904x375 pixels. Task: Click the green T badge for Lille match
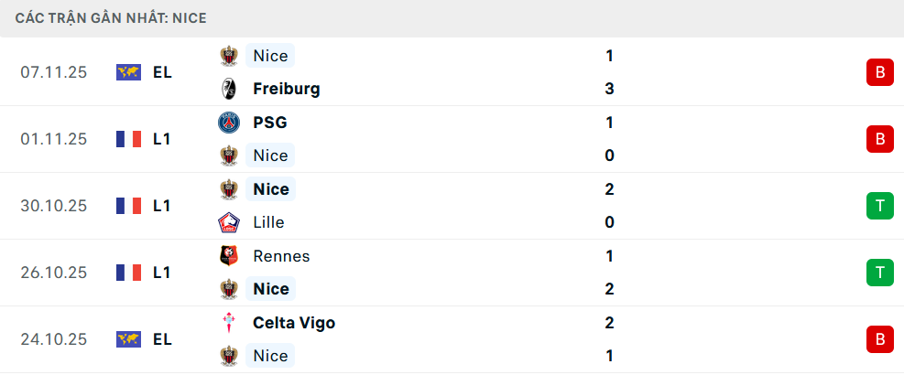click(x=879, y=206)
